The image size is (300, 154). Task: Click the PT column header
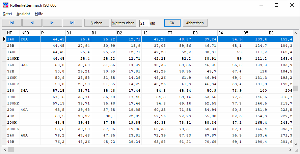coord(179,33)
